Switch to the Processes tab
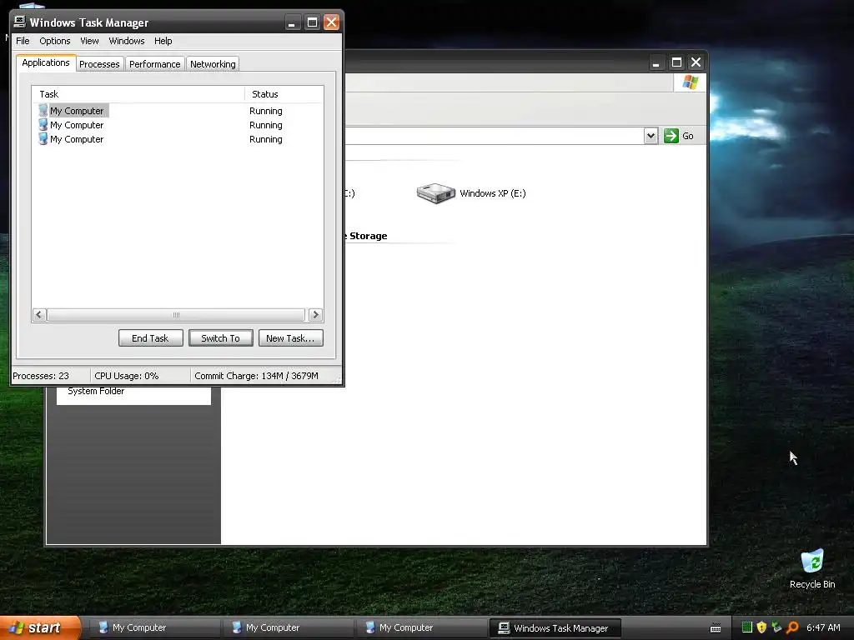The height and width of the screenshot is (640, 854). [x=99, y=63]
